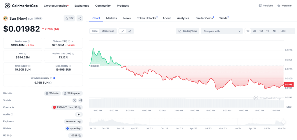Viewport: 297px width, 140px height.
Task: Switch to the Similar Coins tab
Action: 205,18
